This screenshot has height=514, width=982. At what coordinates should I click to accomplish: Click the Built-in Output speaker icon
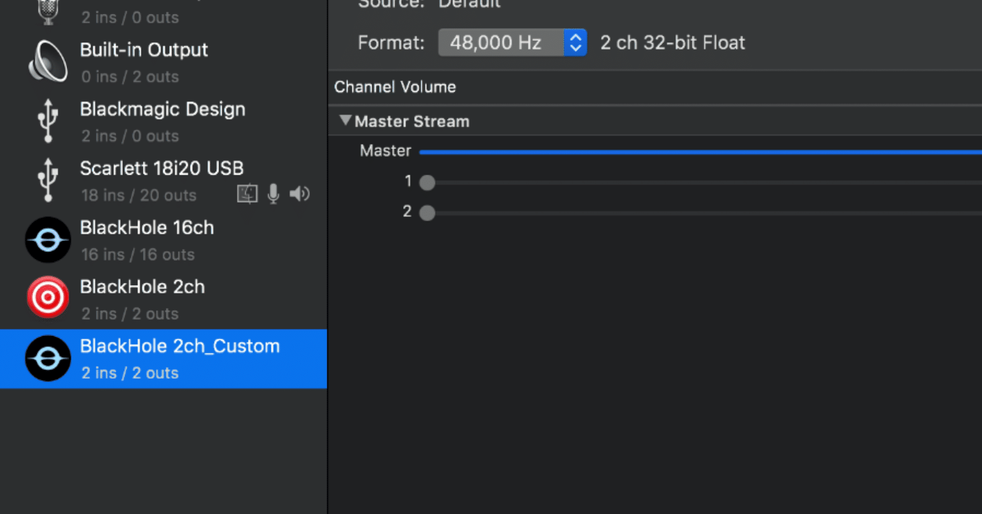pos(48,62)
